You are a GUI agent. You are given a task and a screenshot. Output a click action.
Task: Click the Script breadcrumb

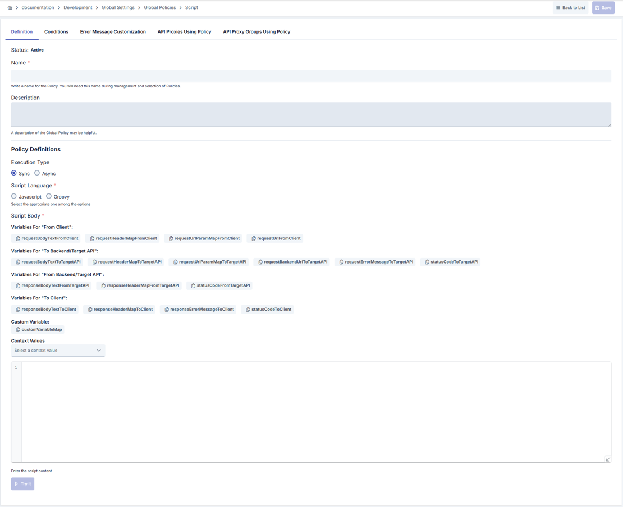(191, 7)
